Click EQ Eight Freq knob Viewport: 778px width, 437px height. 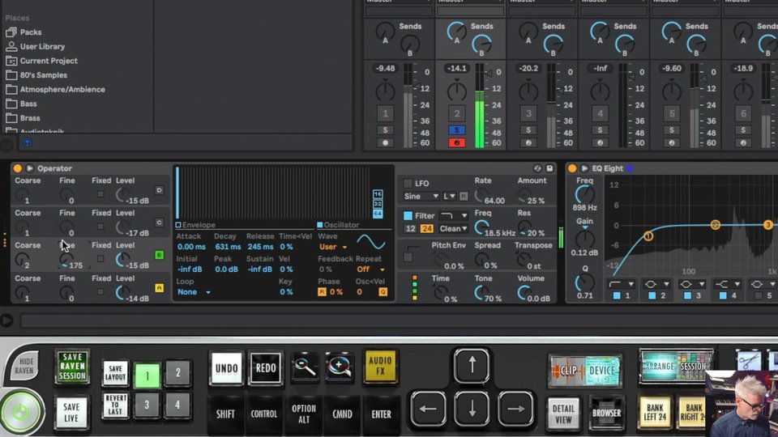coord(584,195)
